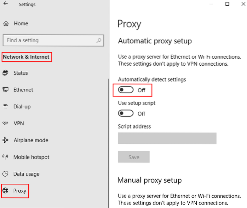Click the VPN icon

(6, 124)
